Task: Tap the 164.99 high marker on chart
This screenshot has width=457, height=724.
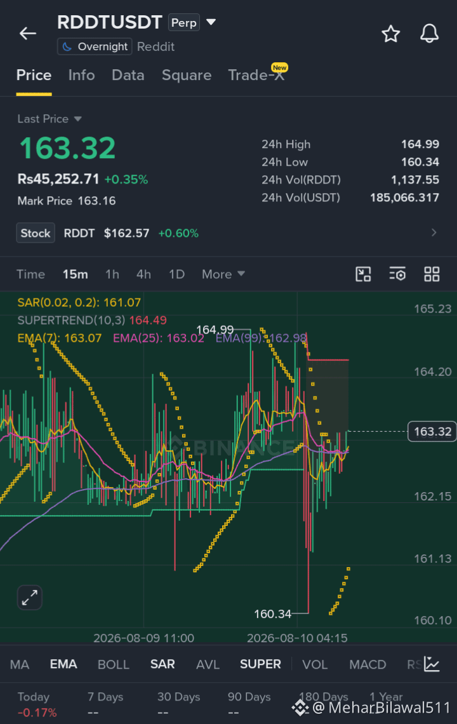Action: (215, 330)
